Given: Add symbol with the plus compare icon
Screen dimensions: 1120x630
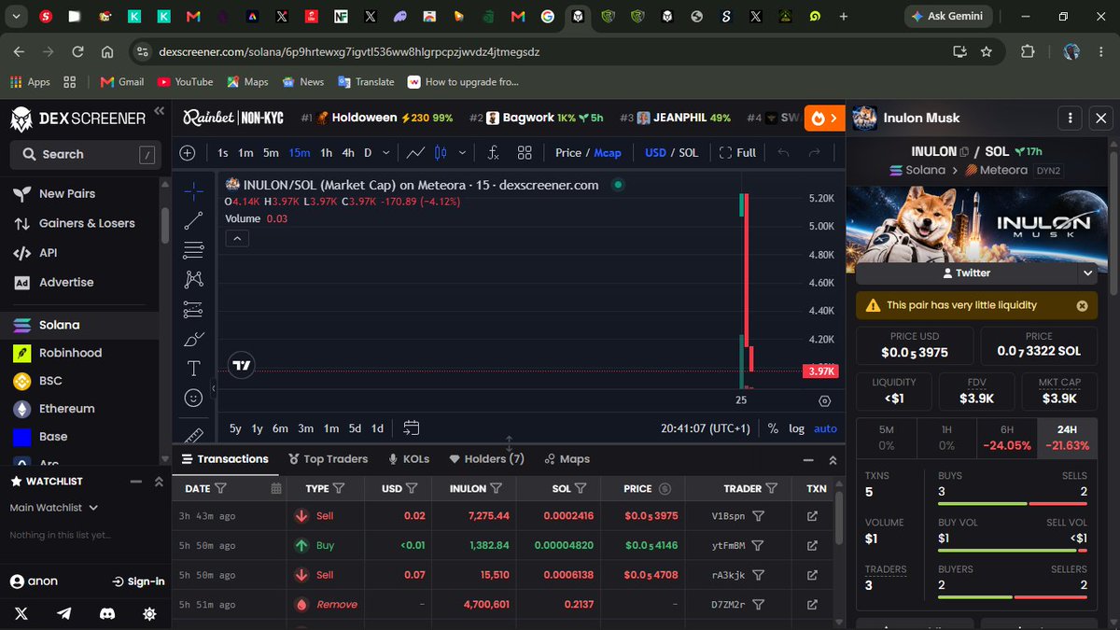Looking at the screenshot, I should [188, 152].
